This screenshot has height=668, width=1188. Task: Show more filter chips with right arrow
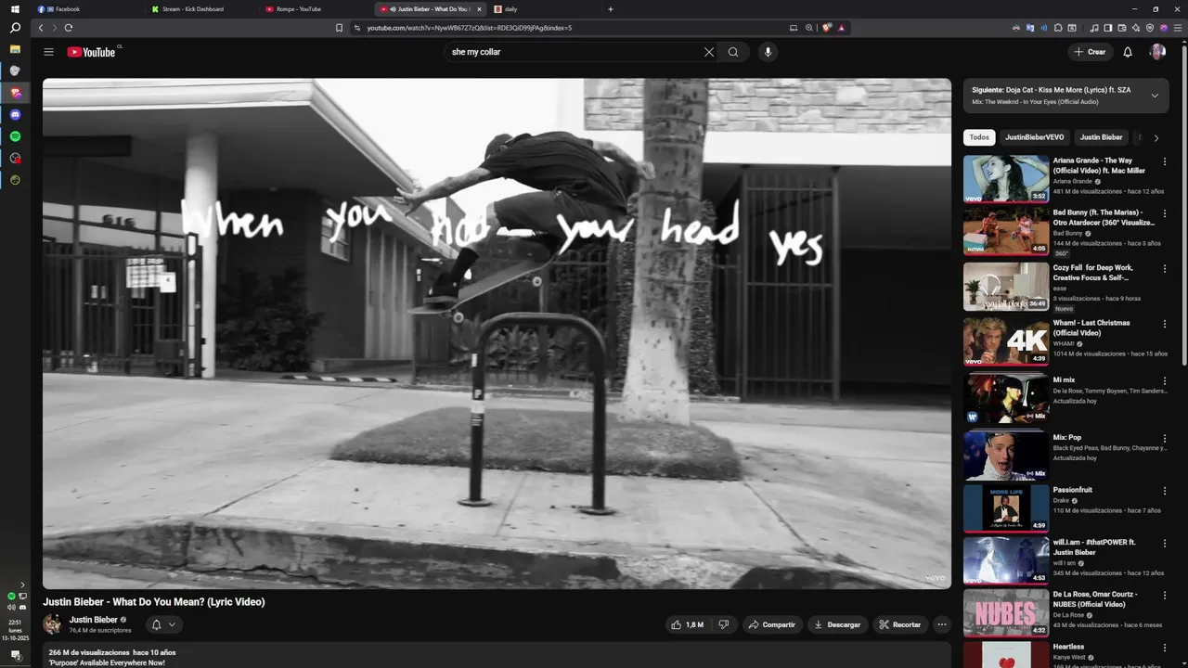click(1156, 138)
